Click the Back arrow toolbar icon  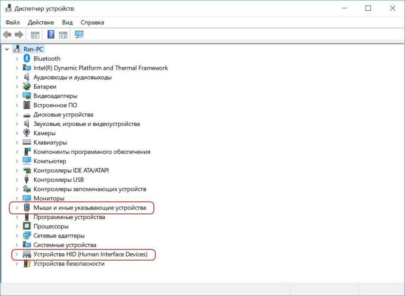pos(7,35)
